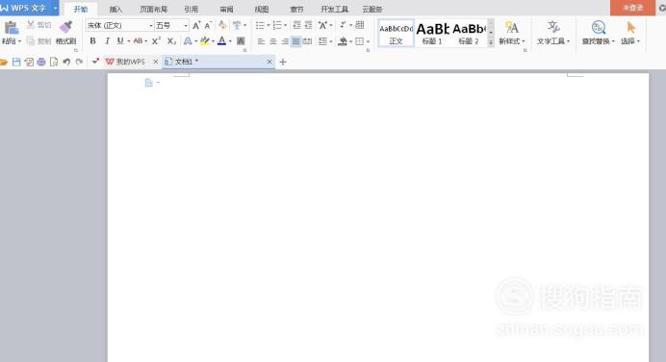
Task: Click the Select (选择) arrow cursor icon
Action: [630, 28]
